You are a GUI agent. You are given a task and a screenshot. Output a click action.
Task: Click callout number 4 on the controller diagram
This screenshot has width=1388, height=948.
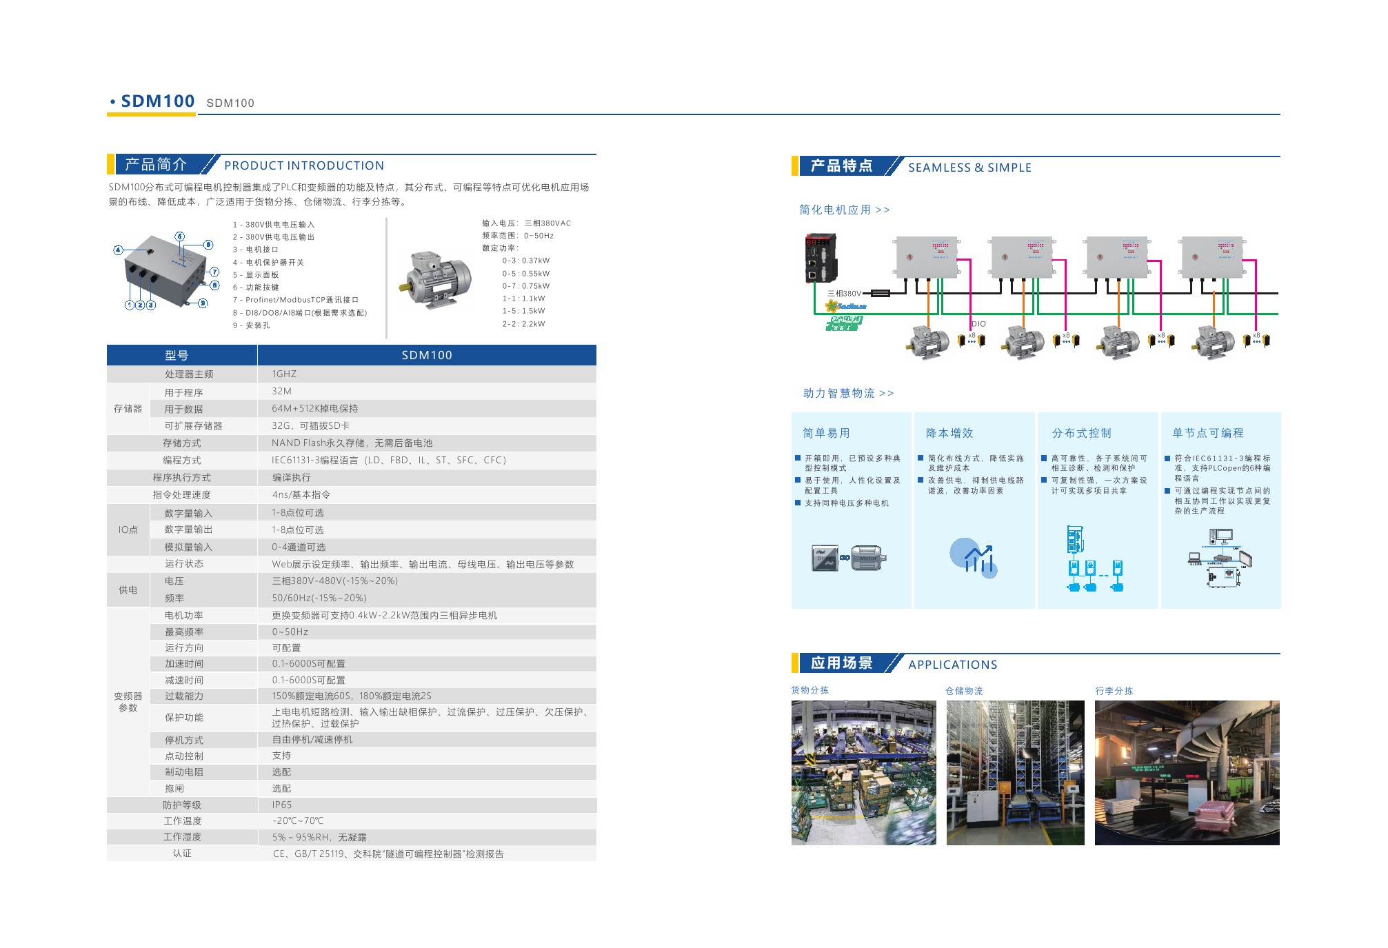pos(118,250)
